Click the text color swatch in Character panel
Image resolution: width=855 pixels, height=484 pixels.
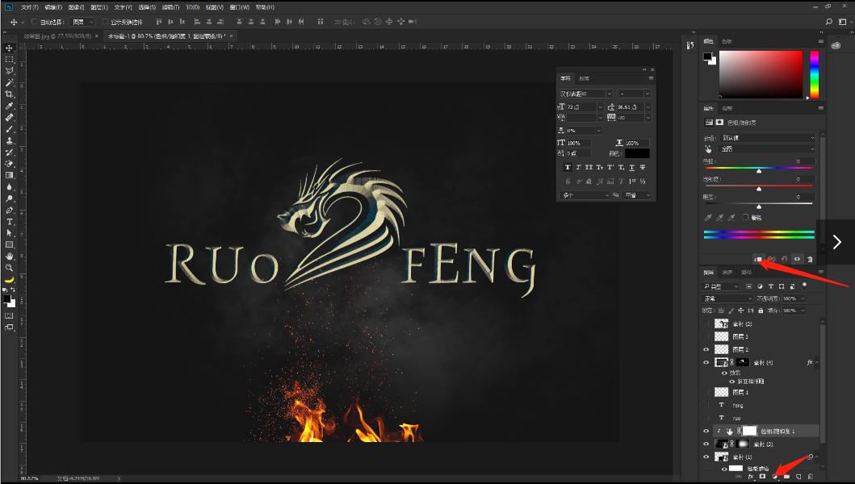pos(637,153)
